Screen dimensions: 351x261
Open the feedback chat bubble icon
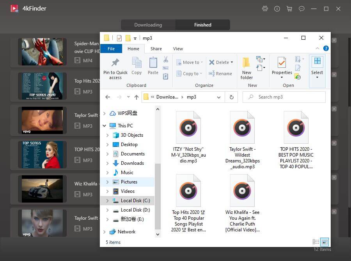301,9
